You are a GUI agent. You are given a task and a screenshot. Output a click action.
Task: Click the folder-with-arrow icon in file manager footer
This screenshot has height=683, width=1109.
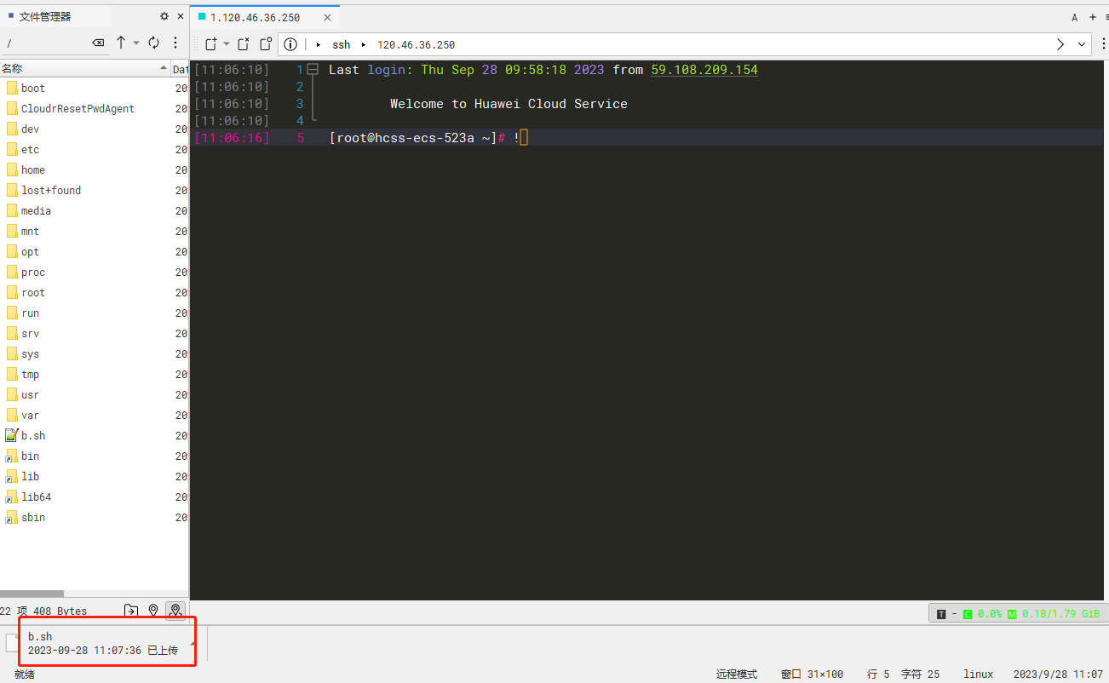[x=131, y=611]
